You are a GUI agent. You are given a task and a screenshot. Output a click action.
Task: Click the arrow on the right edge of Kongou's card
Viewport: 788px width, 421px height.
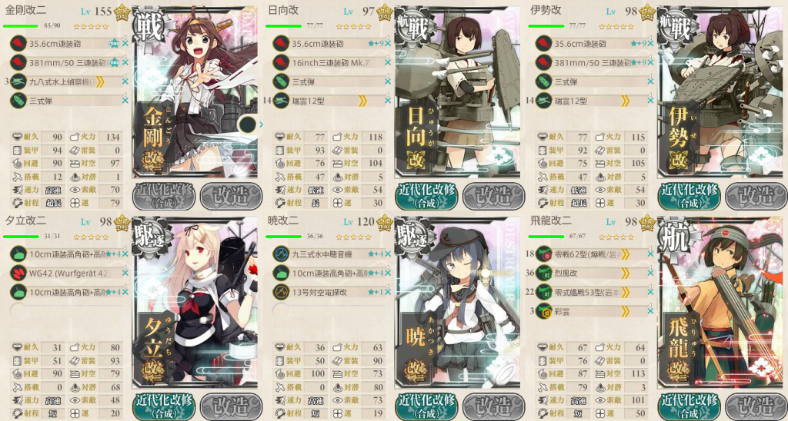[261, 124]
